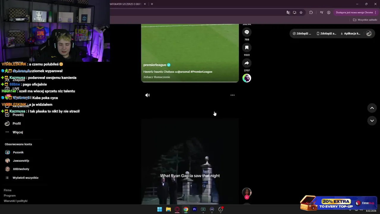
Task: Follow the creator via red plus badge
Action: coord(247,197)
